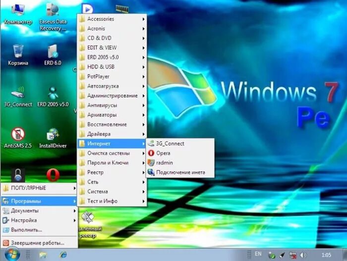
Task: Open radmin from Интернет submenu
Action: [x=180, y=162]
